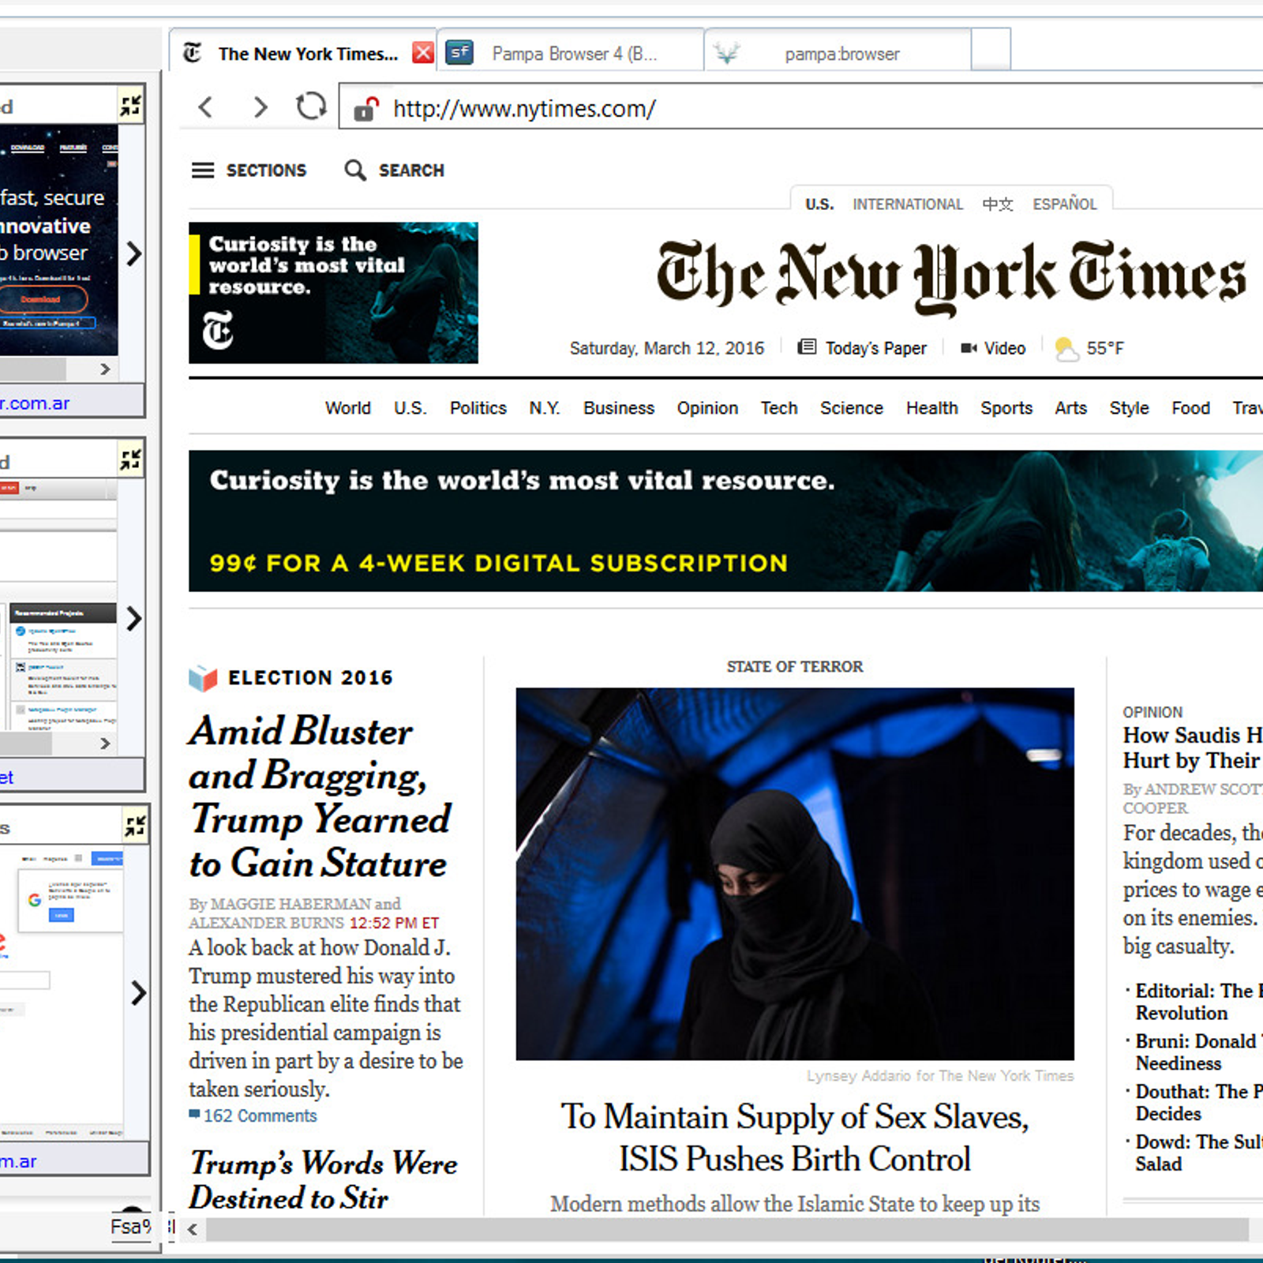Open the Opinion section in navigation
This screenshot has width=1263, height=1263.
coord(707,408)
